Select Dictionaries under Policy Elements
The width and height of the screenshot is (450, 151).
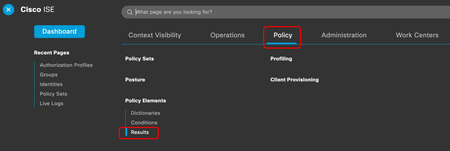(x=145, y=113)
